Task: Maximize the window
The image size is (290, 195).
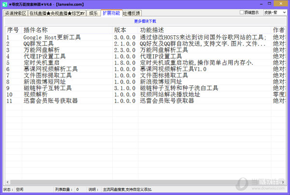Action: 270,4
